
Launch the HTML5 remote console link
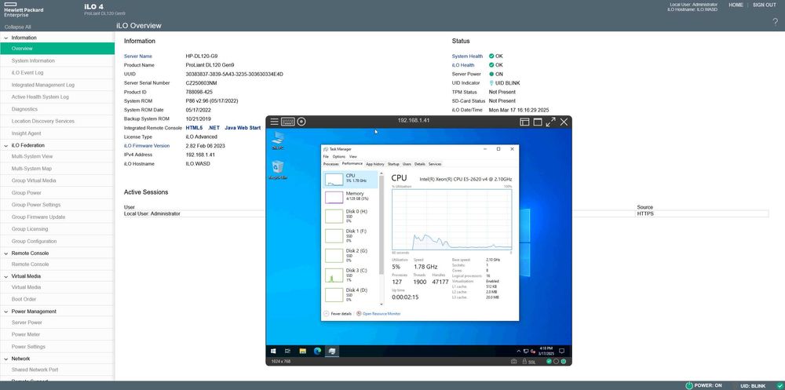tap(194, 128)
